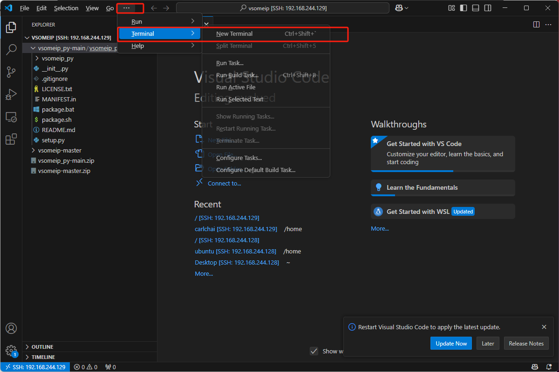Viewport: 559px width, 372px height.
Task: Open Run and Debug view
Action: 11,94
